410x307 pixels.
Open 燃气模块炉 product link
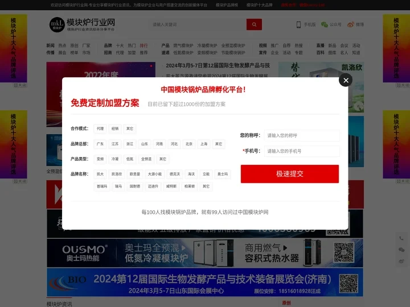(x=183, y=45)
